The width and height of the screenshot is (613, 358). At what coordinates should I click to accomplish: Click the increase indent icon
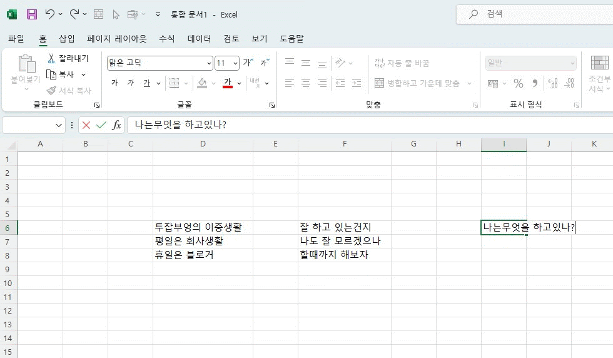pos(357,83)
